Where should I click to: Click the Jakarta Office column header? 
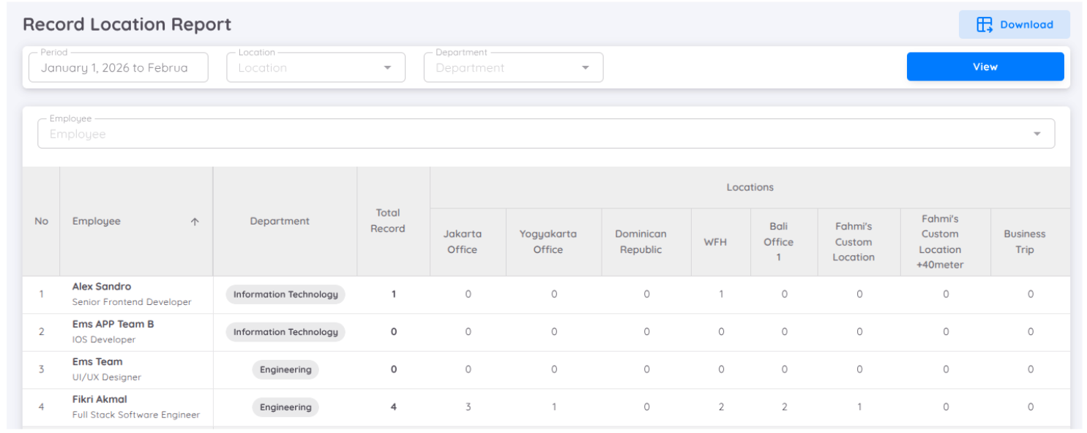point(468,242)
